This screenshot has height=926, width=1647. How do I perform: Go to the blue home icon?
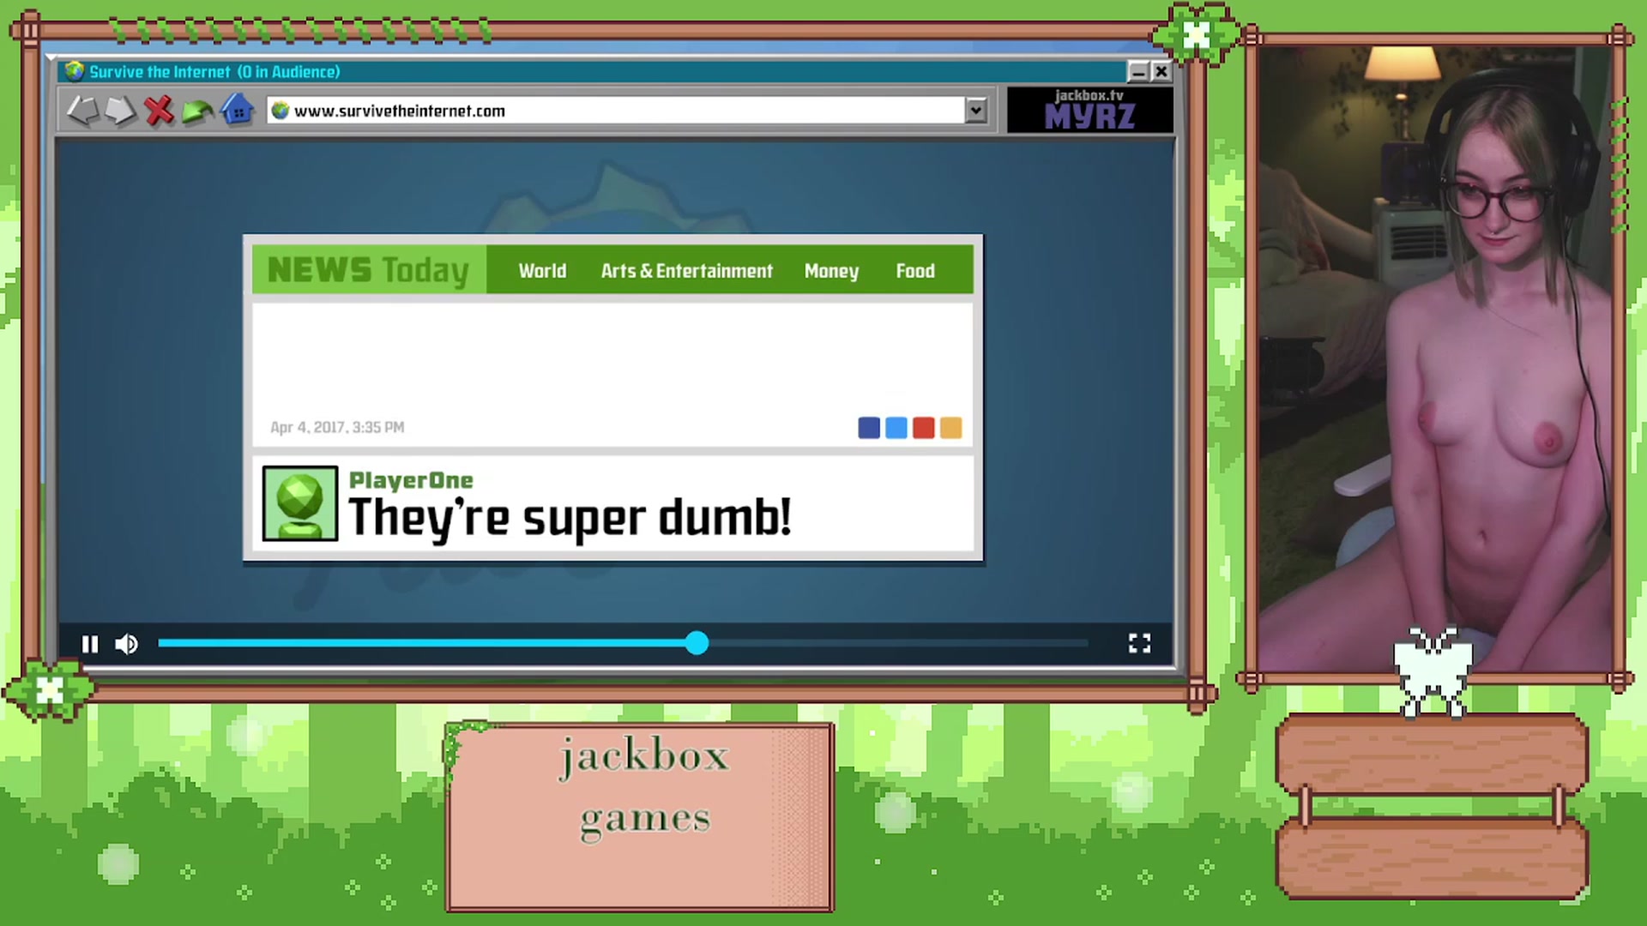237,110
